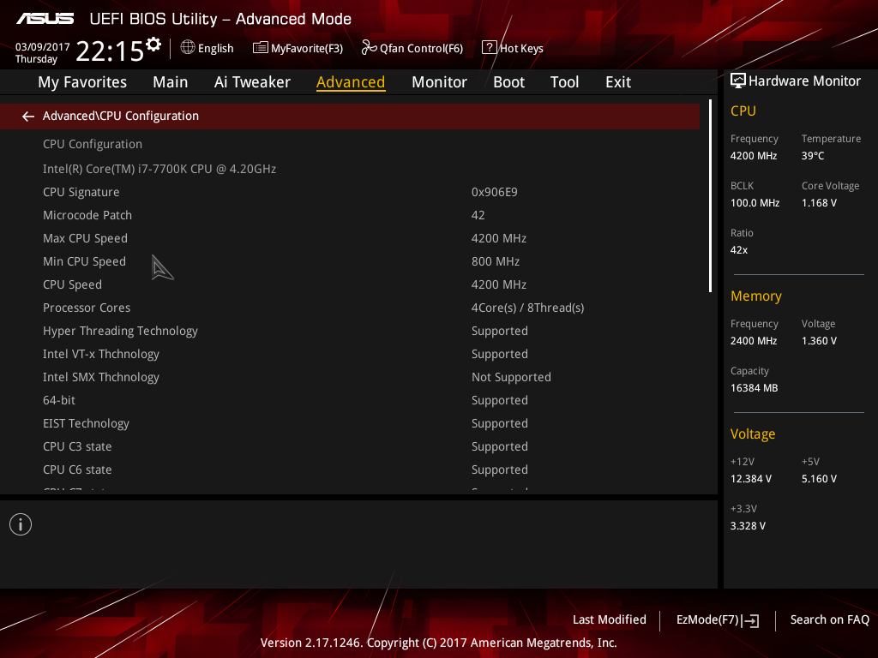878x658 pixels.
Task: Click the Intel Core i7-7700K CPU line
Action: [159, 169]
